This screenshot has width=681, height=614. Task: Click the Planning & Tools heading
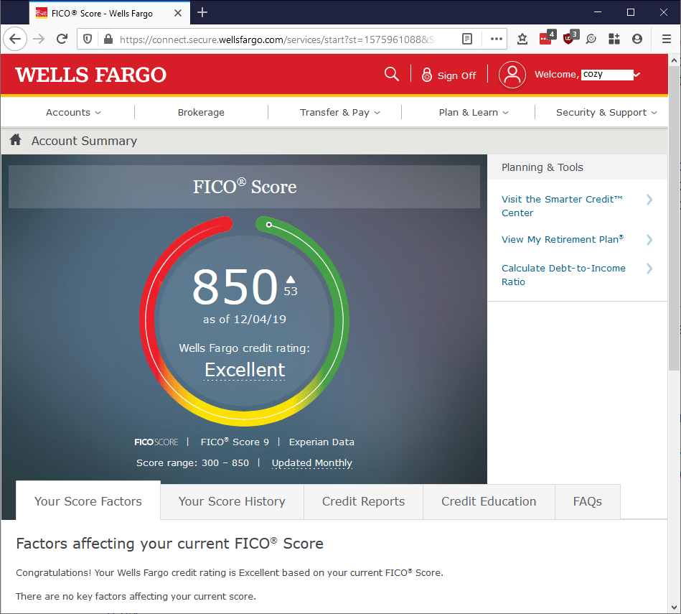click(542, 167)
